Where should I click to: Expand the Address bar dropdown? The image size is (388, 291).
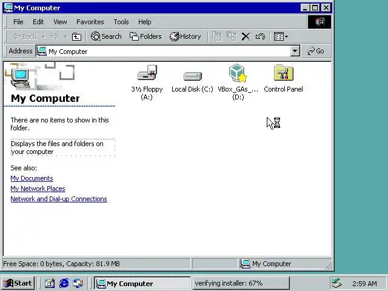[x=295, y=51]
